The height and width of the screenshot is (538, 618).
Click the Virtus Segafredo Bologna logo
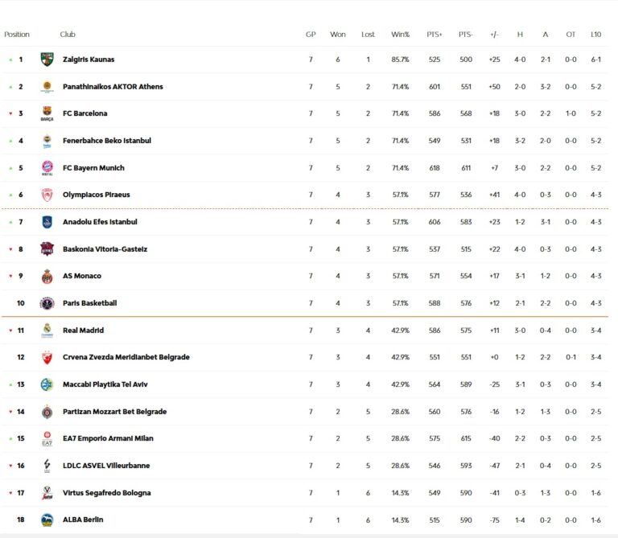[x=47, y=493]
